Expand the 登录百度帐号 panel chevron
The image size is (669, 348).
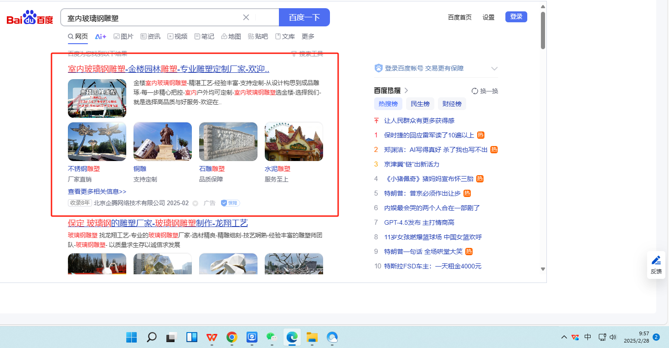tap(494, 69)
